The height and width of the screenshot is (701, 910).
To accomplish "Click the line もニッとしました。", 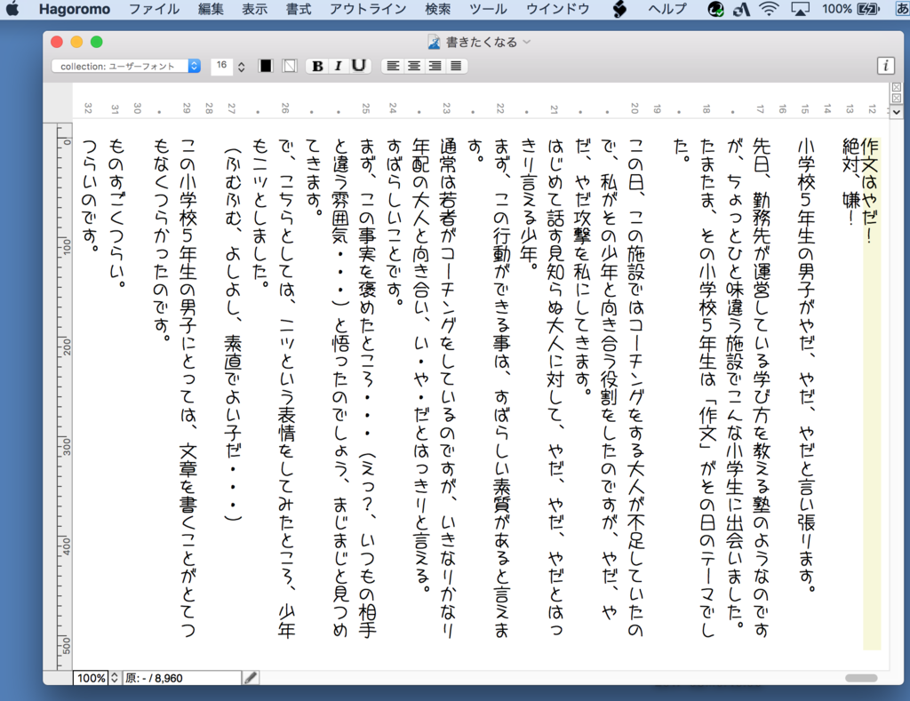I will click(260, 213).
